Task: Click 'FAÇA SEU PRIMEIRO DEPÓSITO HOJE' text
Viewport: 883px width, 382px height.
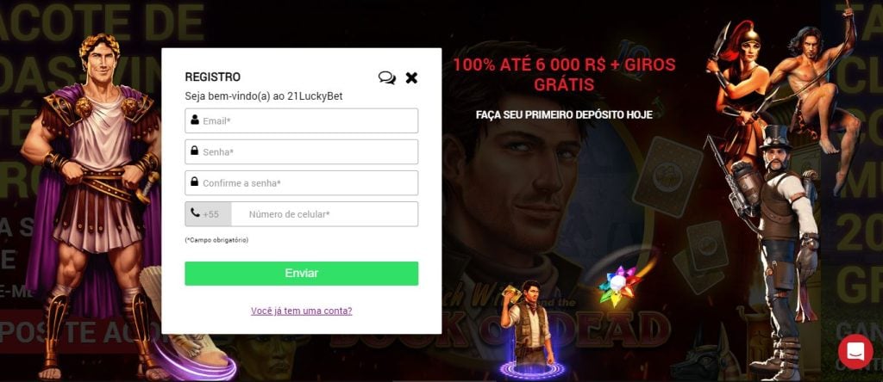Action: coord(564,114)
